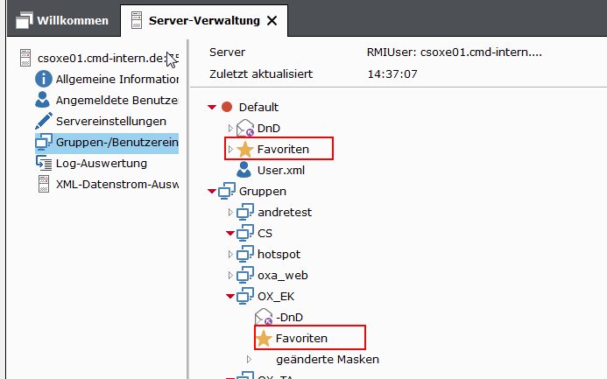Expand the andretest group

pos(230,213)
